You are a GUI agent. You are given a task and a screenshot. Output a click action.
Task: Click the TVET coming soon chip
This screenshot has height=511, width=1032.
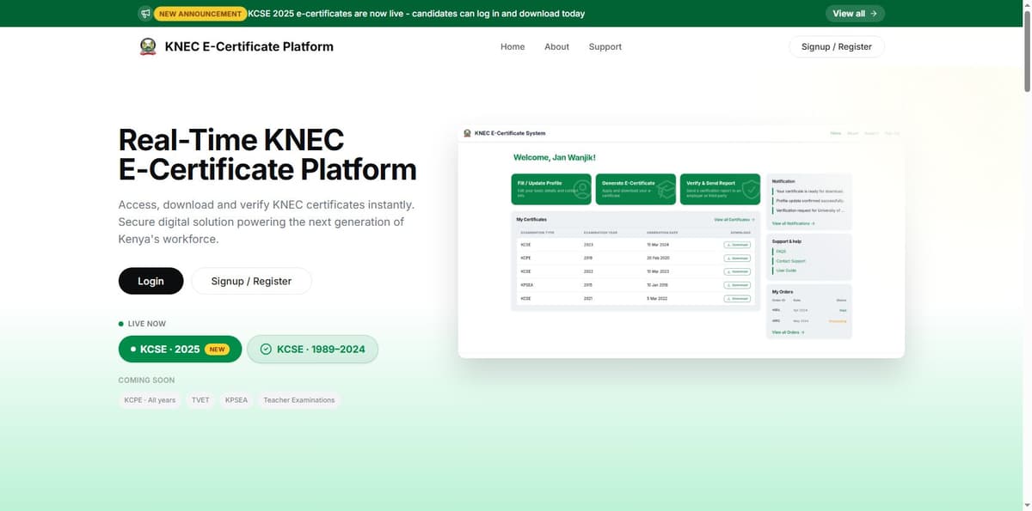[200, 400]
